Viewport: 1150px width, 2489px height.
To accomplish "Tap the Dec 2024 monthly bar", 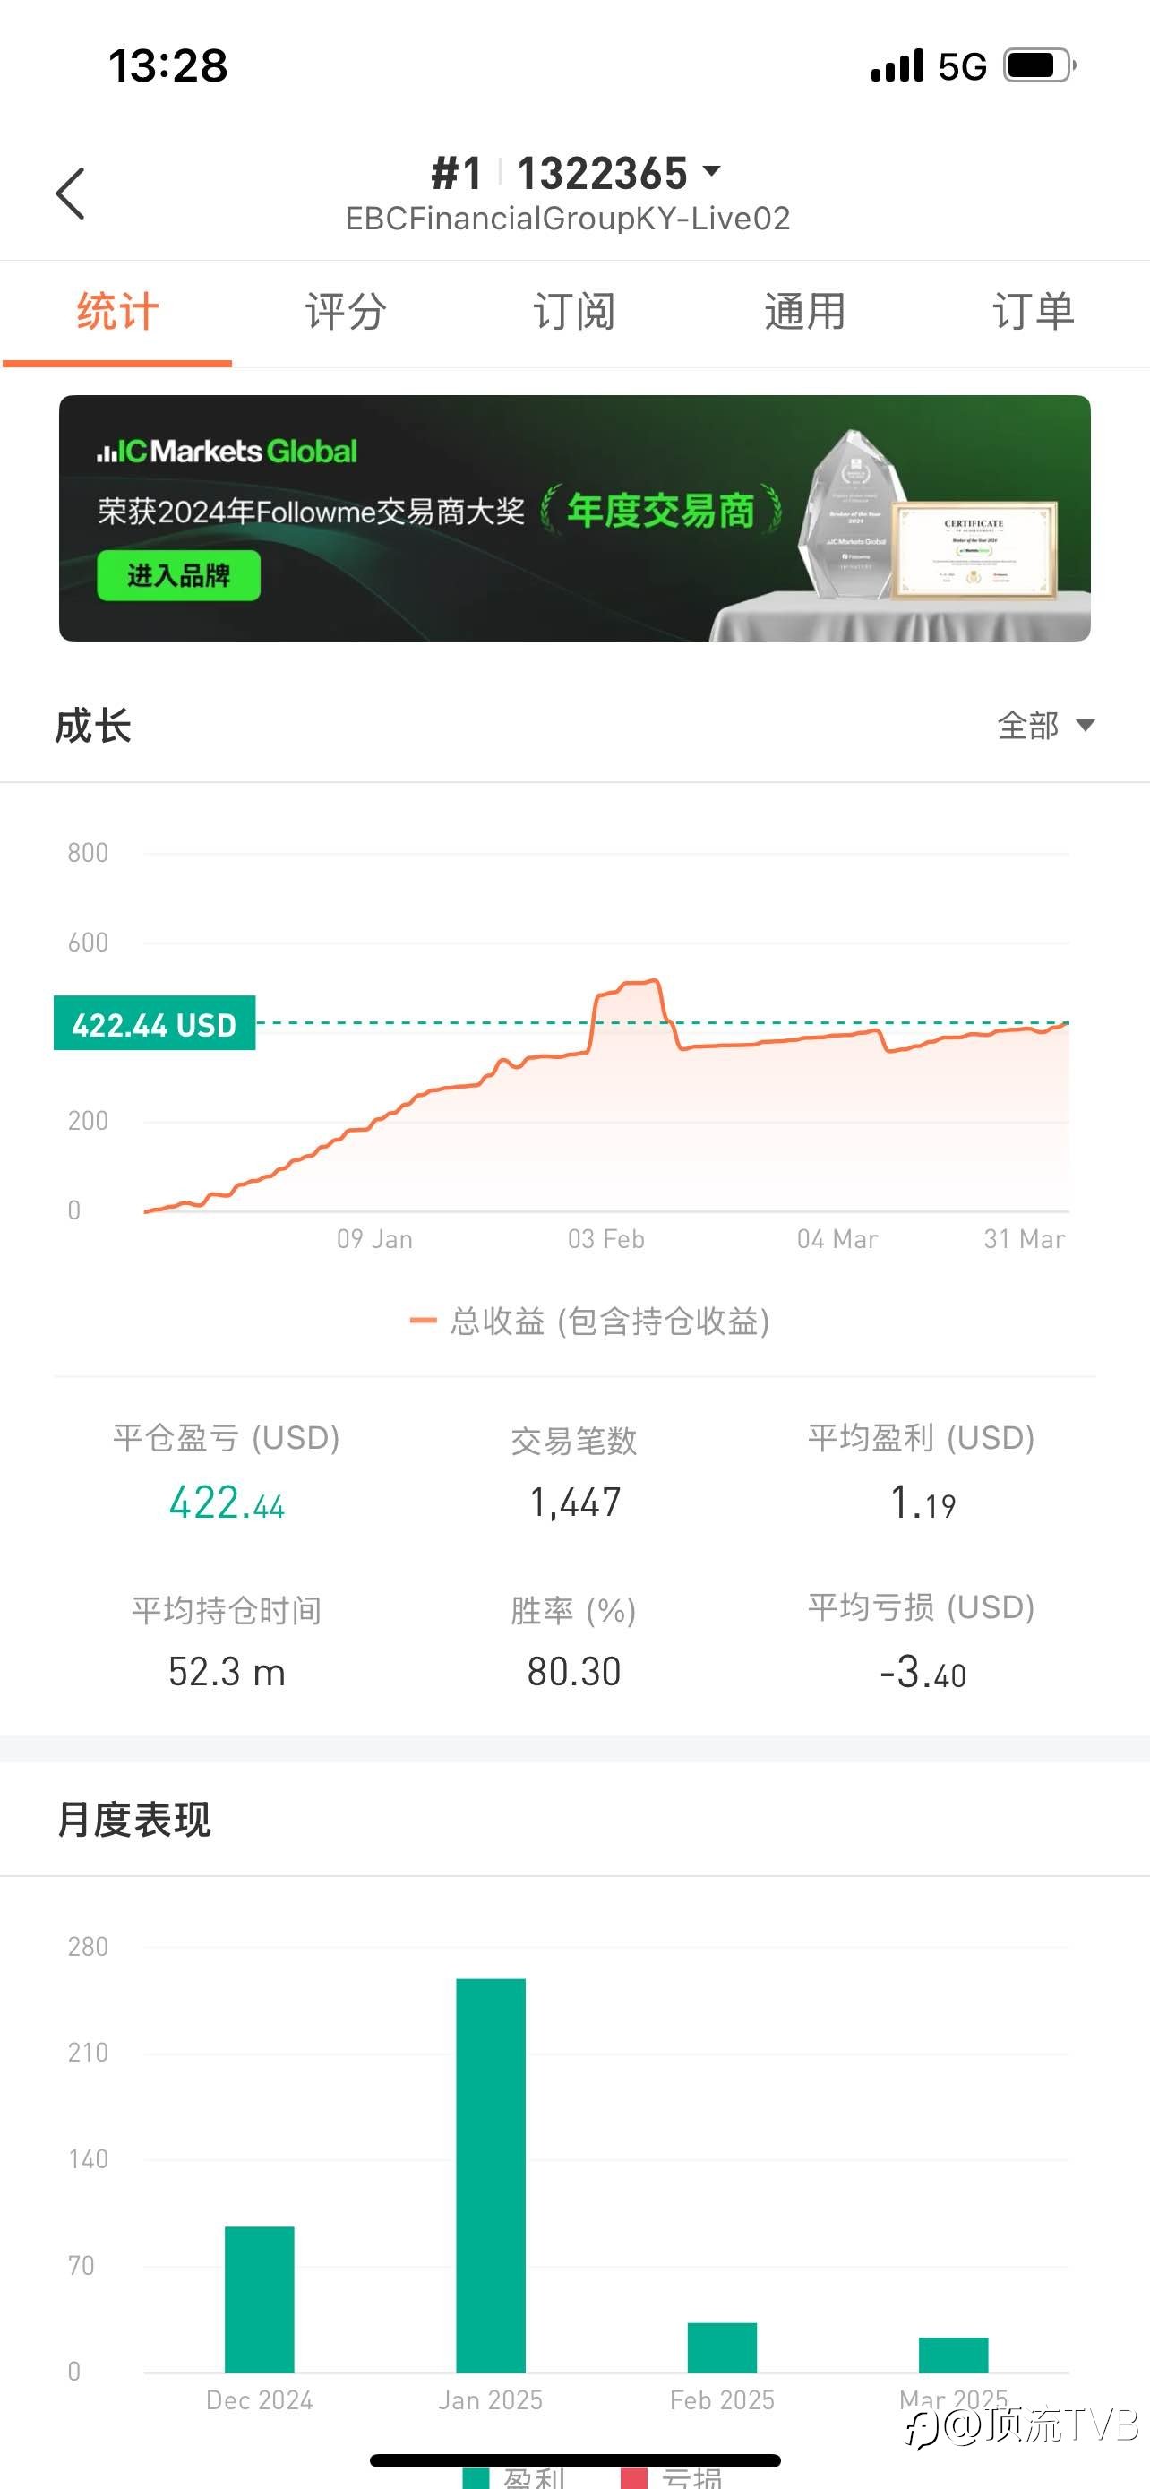I will point(260,2300).
